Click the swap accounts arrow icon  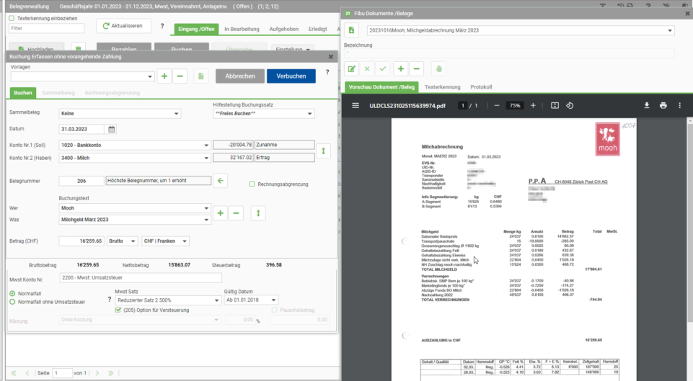[324, 151]
